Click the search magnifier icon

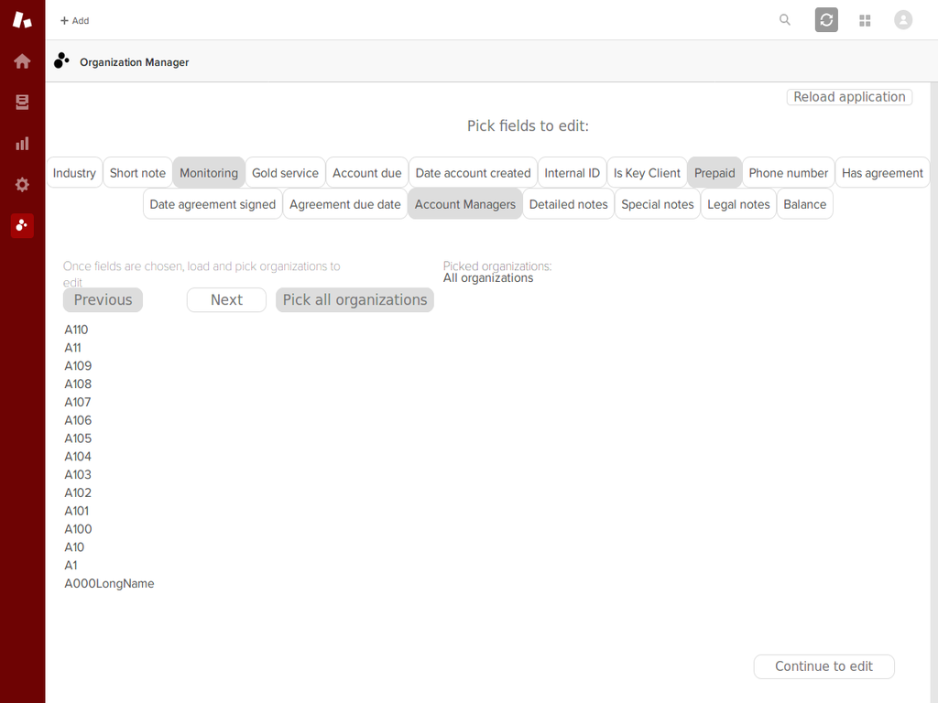[785, 20]
